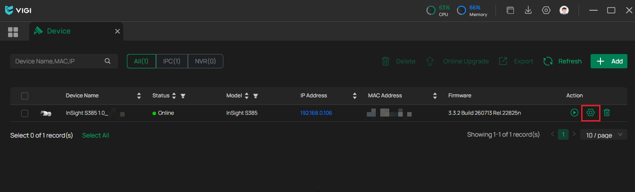Viewport: 635px width, 192px height.
Task: Click the Export button
Action: 516,61
